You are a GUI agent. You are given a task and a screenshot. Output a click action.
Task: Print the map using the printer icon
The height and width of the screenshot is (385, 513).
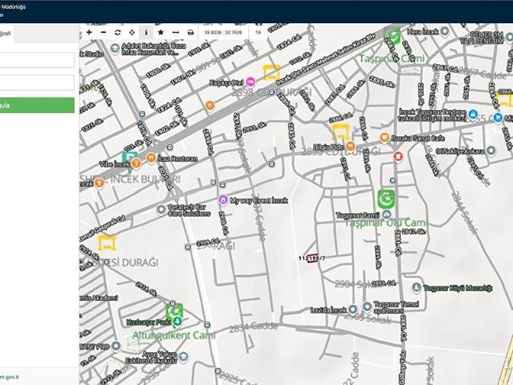190,32
